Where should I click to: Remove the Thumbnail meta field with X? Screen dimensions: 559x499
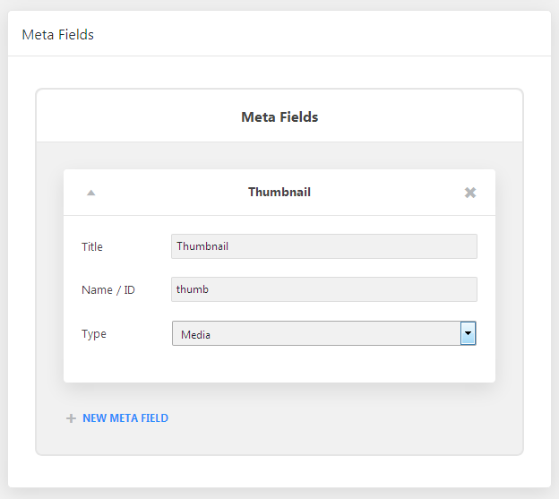470,193
